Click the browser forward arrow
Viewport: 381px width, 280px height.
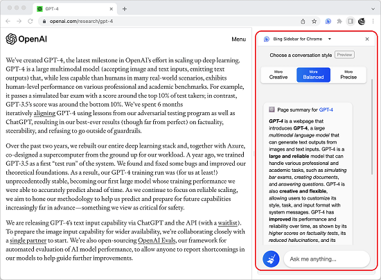click(19, 21)
